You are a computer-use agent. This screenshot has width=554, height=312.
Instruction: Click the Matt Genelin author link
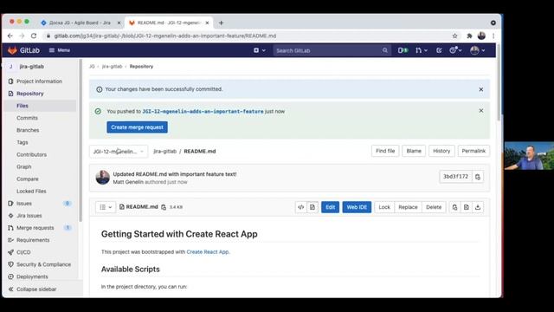click(128, 182)
